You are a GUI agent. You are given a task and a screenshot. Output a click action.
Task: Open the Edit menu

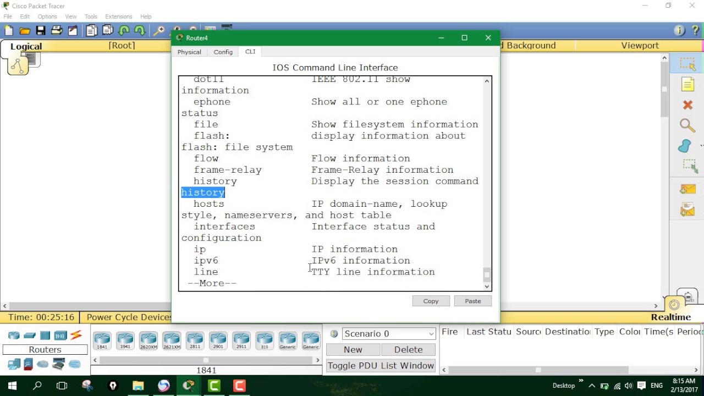click(x=25, y=16)
